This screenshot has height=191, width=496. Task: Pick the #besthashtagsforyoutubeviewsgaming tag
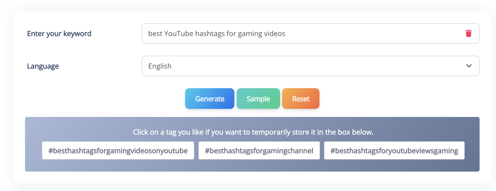click(x=394, y=151)
